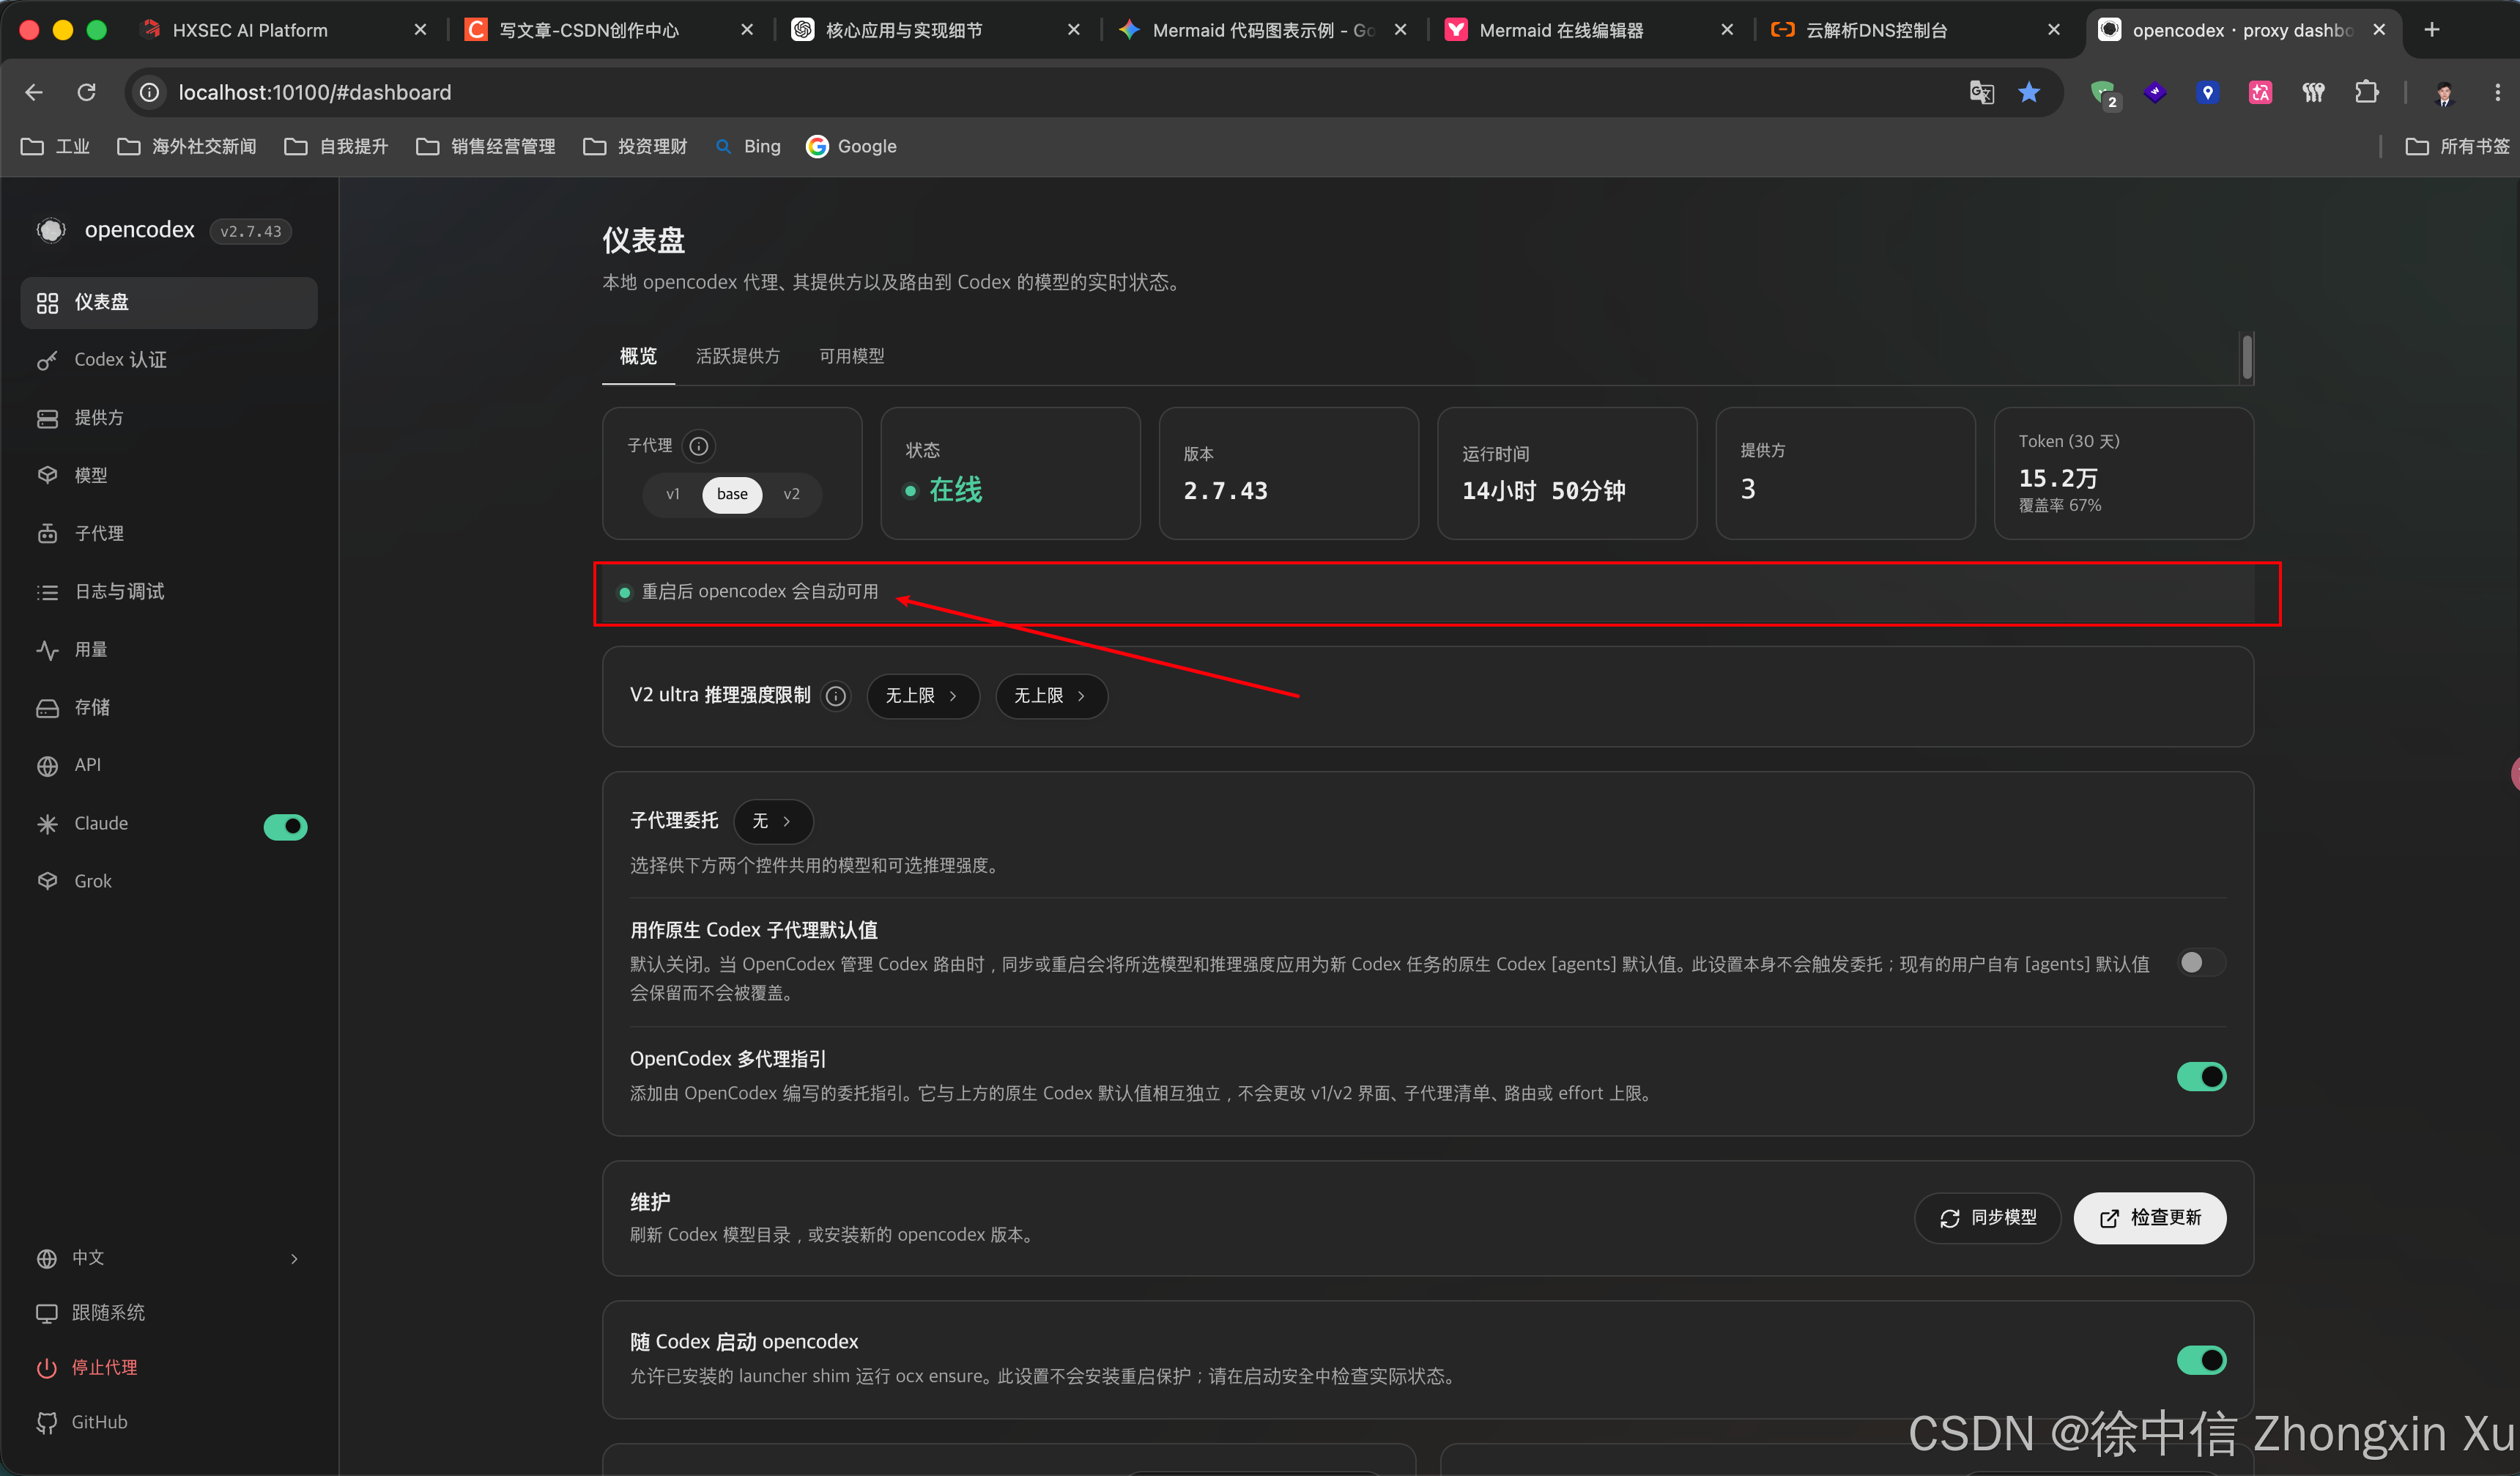
Task: Open the 模型 models page
Action: [x=169, y=476]
